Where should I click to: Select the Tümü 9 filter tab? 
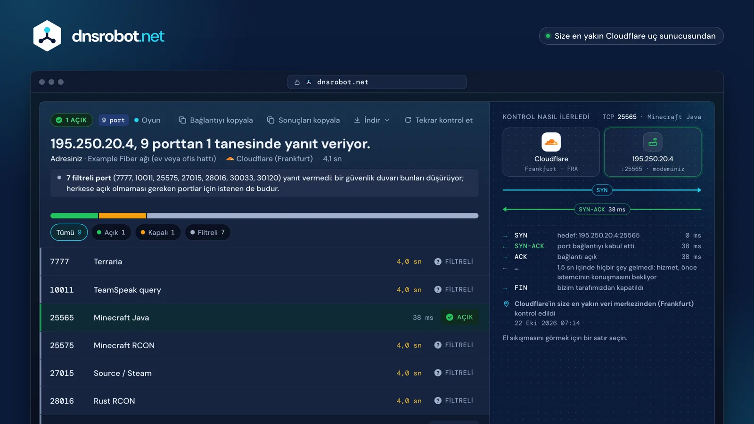(69, 232)
